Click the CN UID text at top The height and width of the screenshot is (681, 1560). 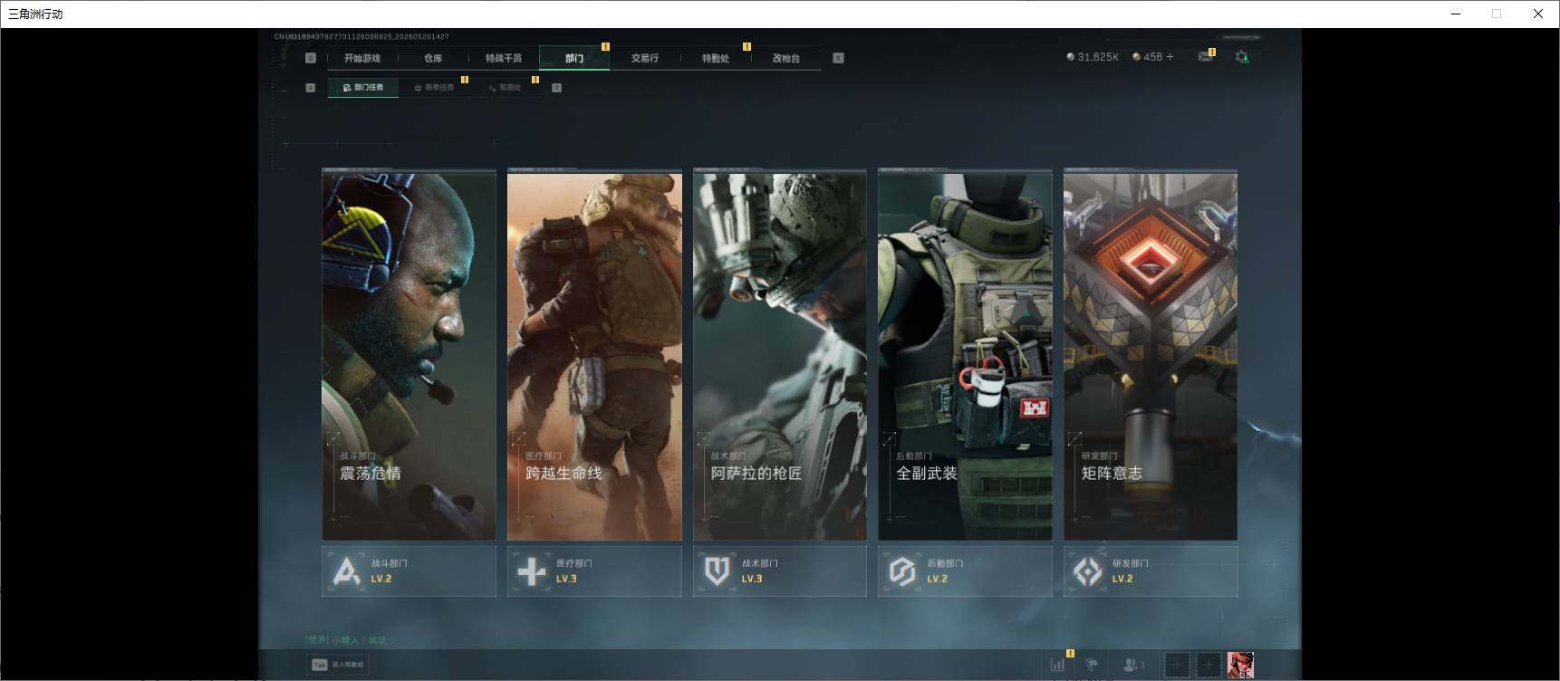(x=361, y=37)
